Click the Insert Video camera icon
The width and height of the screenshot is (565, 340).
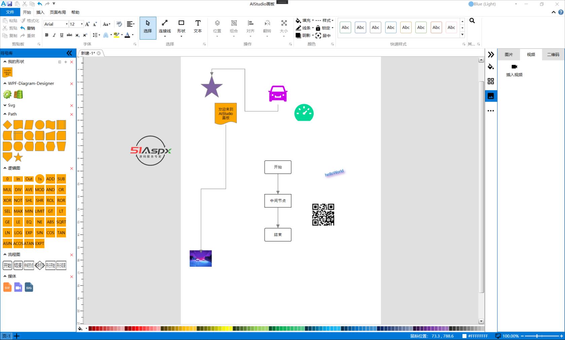(514, 67)
